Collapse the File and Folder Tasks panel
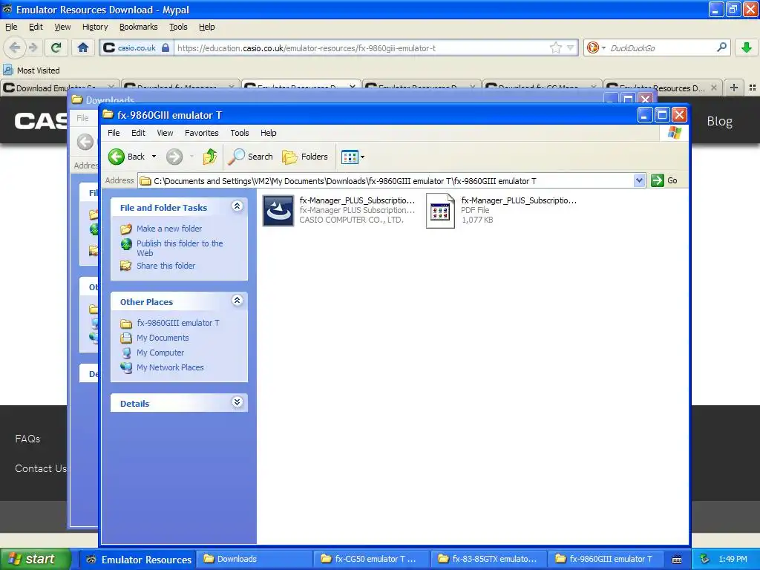 (237, 206)
